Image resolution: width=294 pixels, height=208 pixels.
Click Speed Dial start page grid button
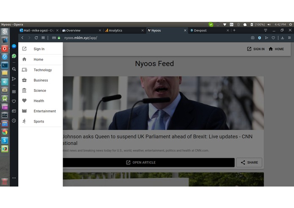coord(43,37)
